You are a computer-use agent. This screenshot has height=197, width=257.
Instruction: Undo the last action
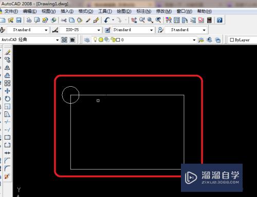[107, 20]
